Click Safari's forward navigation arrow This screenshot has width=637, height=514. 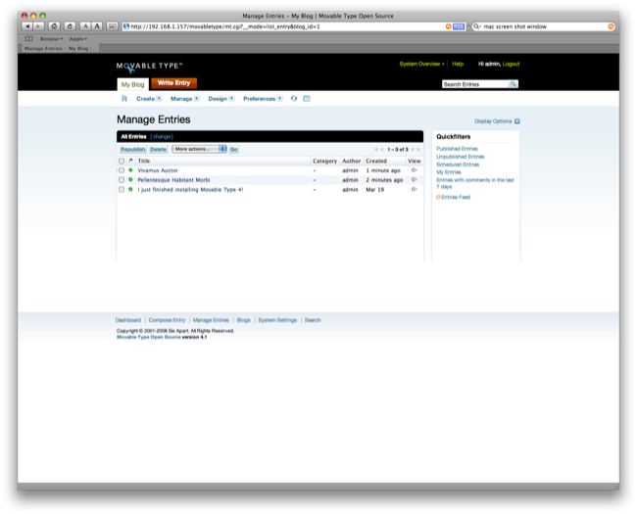click(38, 26)
